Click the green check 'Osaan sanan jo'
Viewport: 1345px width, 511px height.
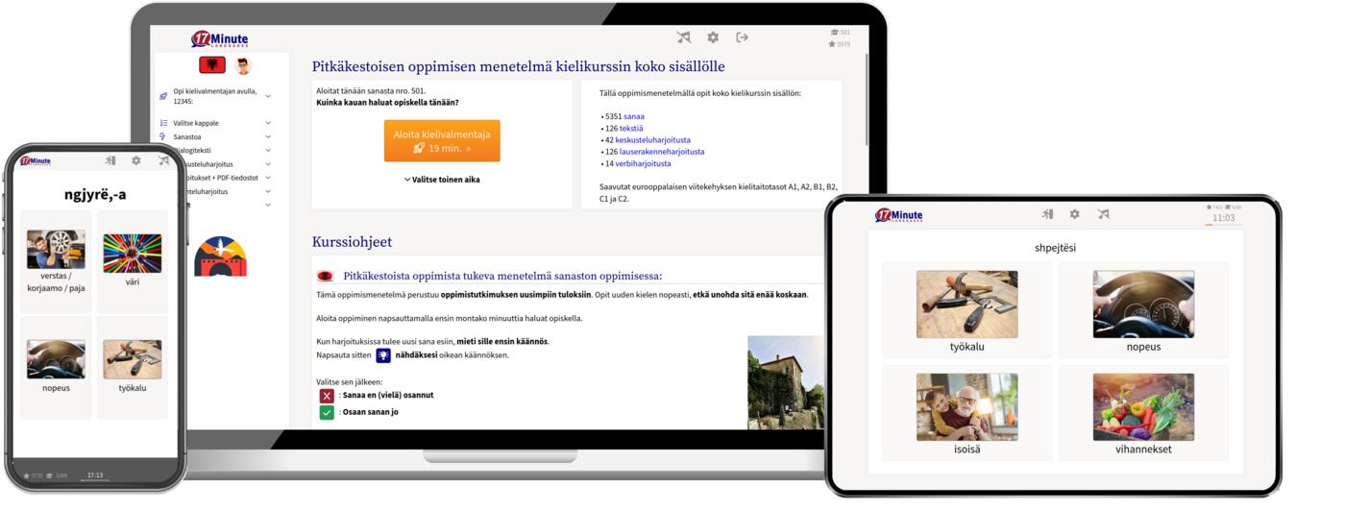pyautogui.click(x=327, y=412)
